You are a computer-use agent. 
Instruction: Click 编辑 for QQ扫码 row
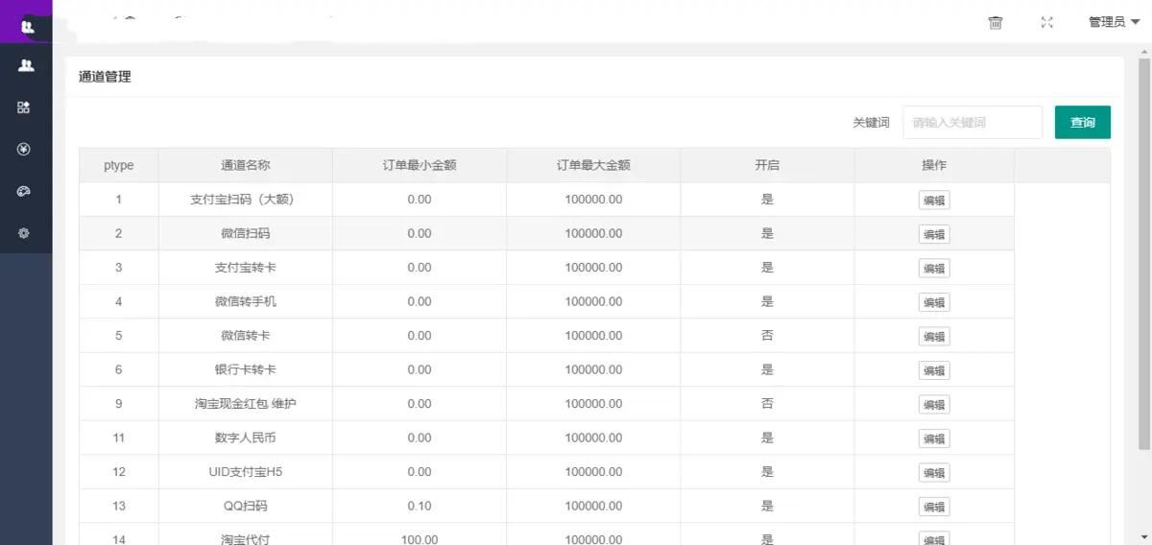tap(934, 507)
